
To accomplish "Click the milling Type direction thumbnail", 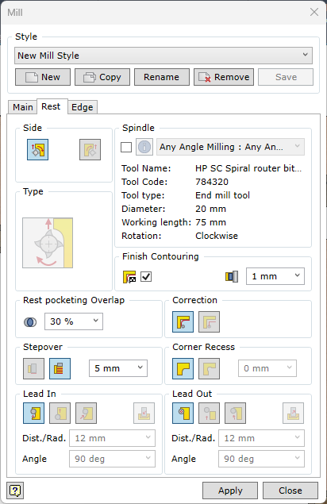I will (x=48, y=243).
